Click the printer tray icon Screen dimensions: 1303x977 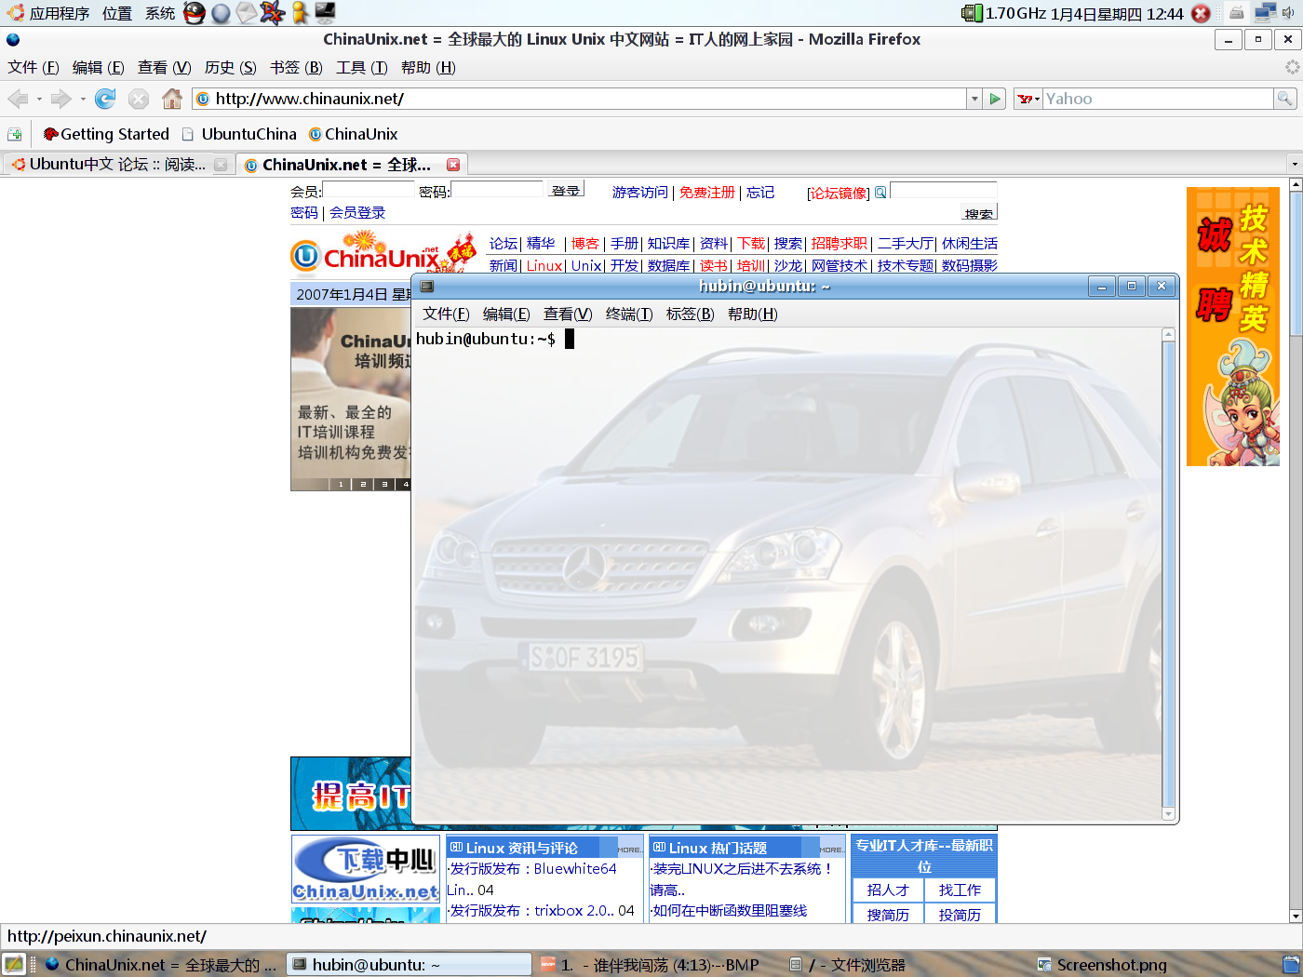[1236, 13]
